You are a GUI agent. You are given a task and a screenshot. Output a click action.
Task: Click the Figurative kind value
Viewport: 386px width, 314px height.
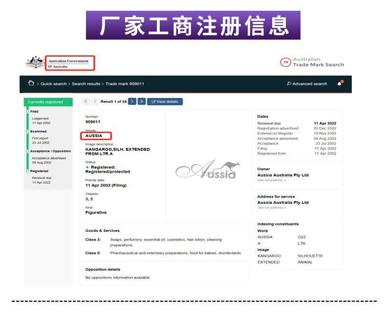click(x=96, y=212)
